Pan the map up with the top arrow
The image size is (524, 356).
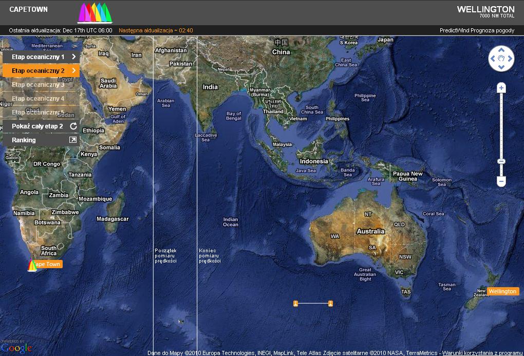click(501, 50)
